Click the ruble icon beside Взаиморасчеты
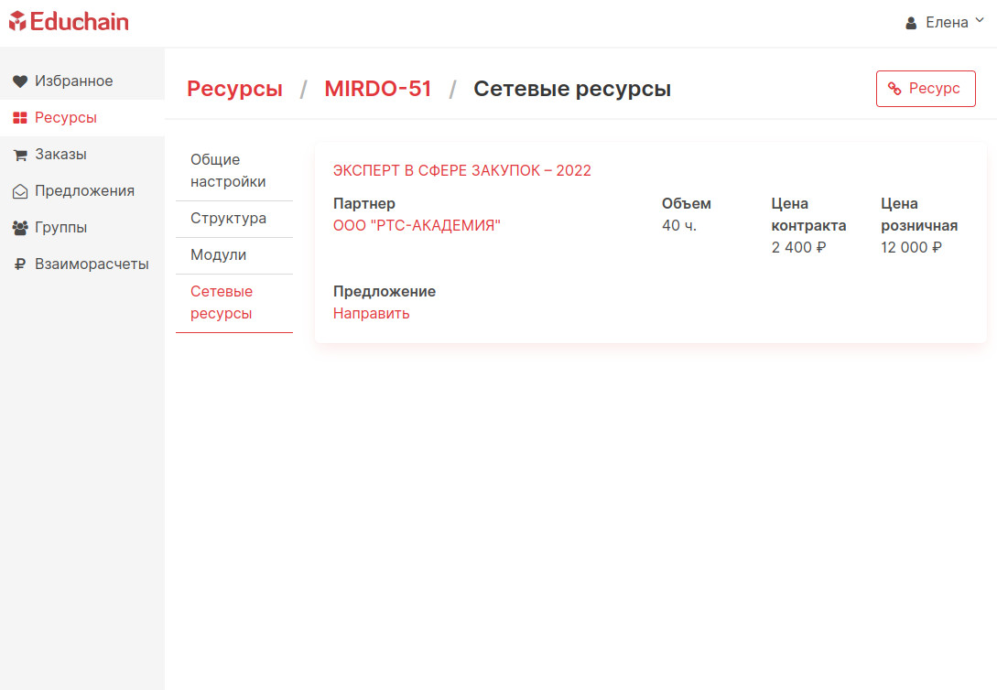997x690 pixels. click(20, 264)
